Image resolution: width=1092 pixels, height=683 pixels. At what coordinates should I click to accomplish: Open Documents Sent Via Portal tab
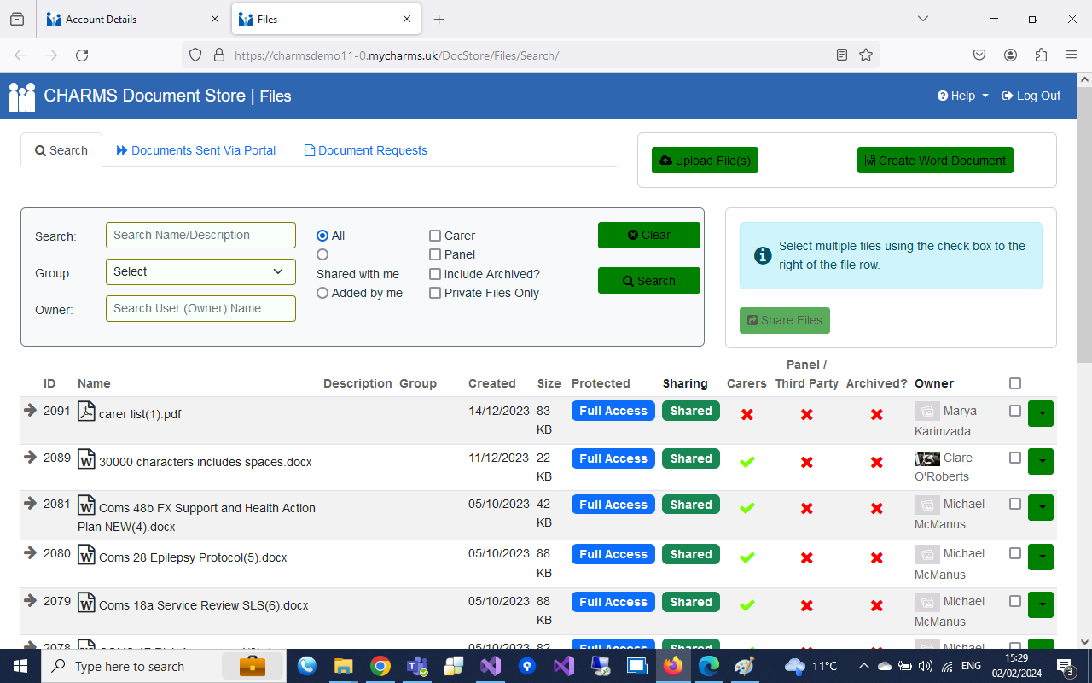pos(196,150)
